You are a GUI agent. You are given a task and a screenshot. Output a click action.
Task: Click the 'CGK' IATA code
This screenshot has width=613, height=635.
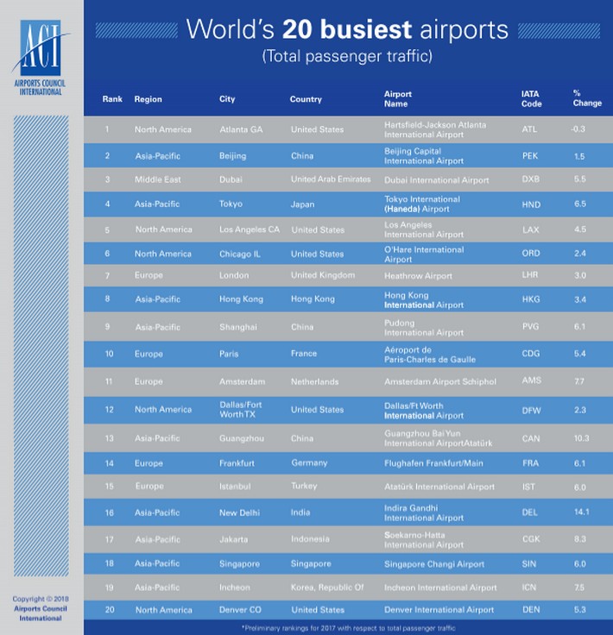click(x=531, y=539)
